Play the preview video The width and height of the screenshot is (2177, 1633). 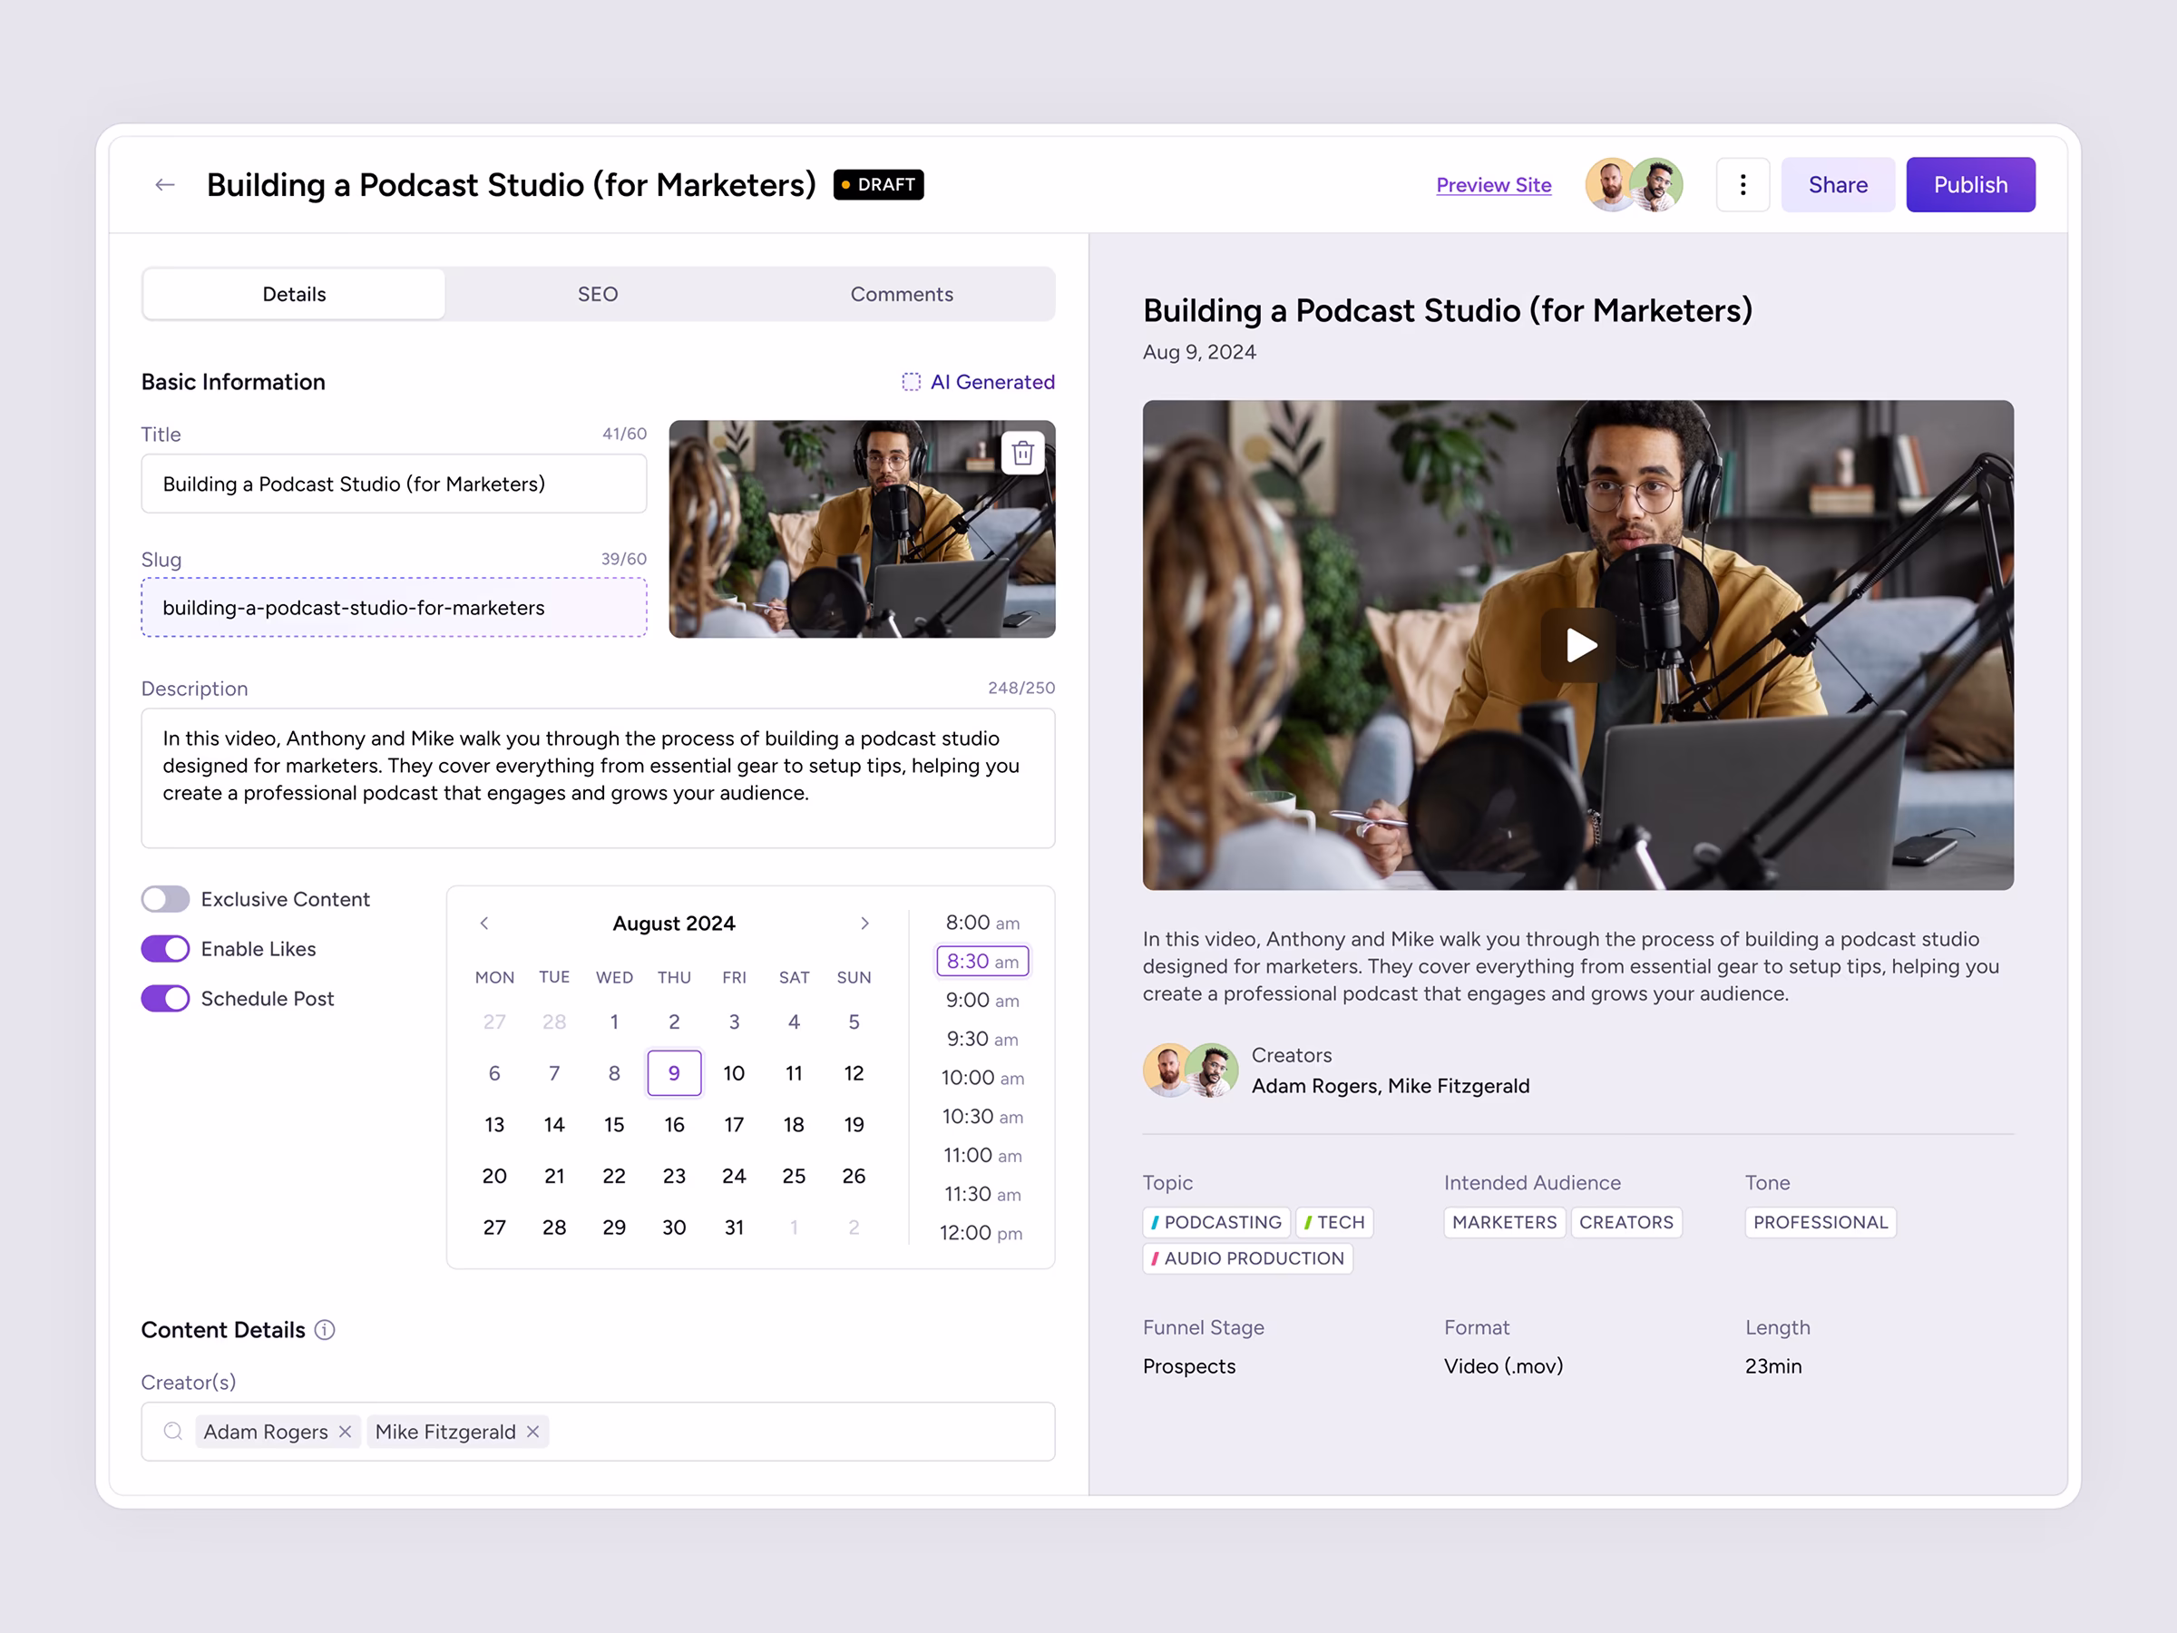(x=1577, y=646)
